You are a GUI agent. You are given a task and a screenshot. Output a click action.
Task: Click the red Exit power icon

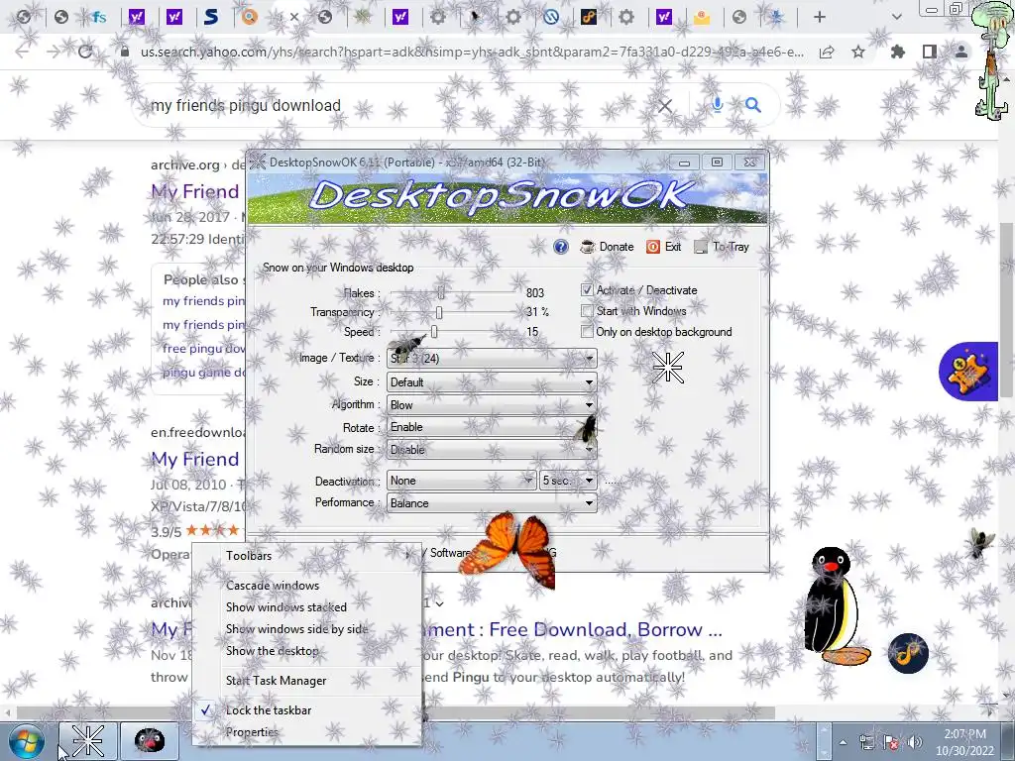tap(653, 247)
